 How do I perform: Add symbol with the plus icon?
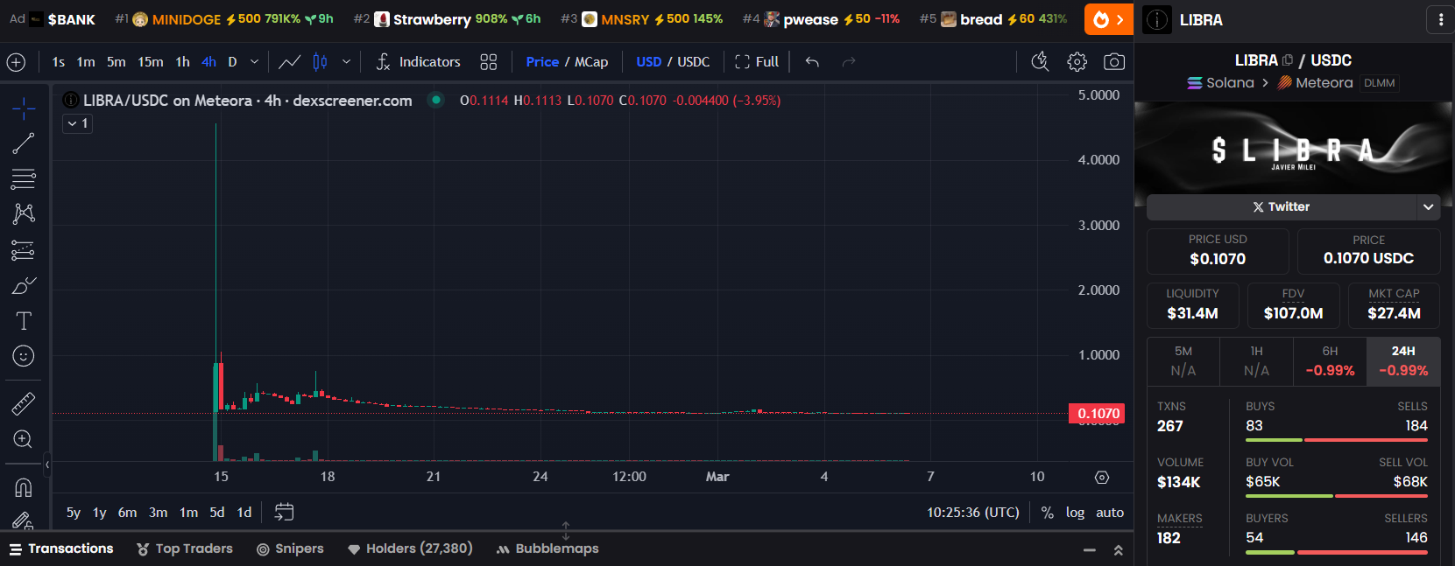(16, 62)
